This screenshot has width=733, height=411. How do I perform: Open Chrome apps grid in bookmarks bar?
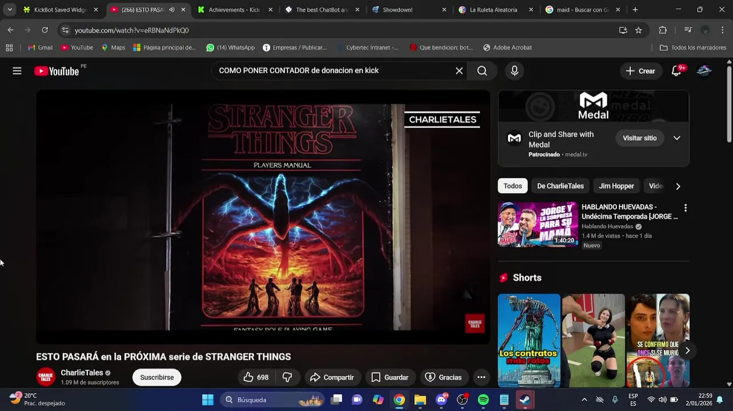(9, 47)
